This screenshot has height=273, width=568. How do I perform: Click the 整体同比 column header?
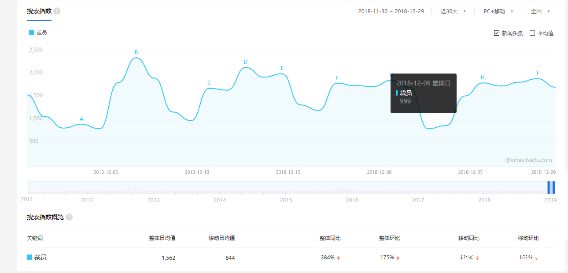point(330,238)
